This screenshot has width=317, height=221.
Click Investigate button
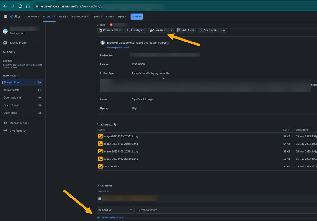(136, 30)
